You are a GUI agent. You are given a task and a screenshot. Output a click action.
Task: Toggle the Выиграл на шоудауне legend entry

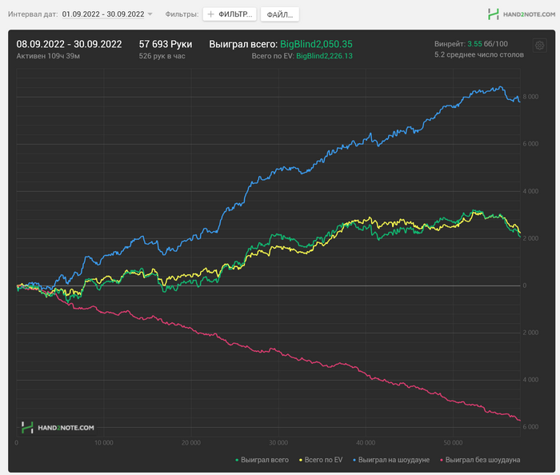click(391, 460)
